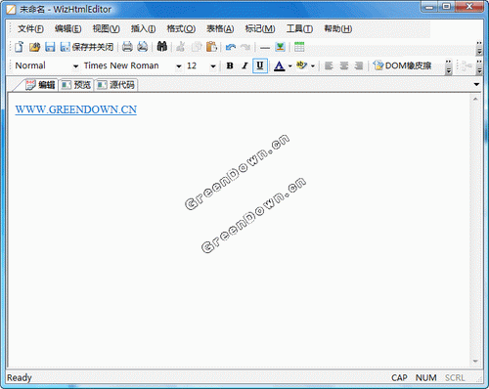Open the 表格(A) menu
The height and width of the screenshot is (389, 489).
tap(220, 29)
